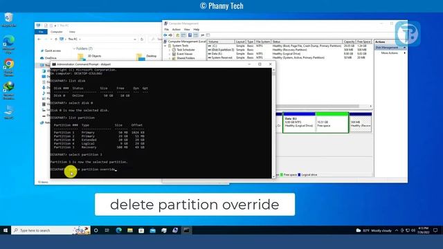The height and width of the screenshot is (249, 443).
Task: Open Recycle Bin desktop icon
Action: (x=9, y=20)
